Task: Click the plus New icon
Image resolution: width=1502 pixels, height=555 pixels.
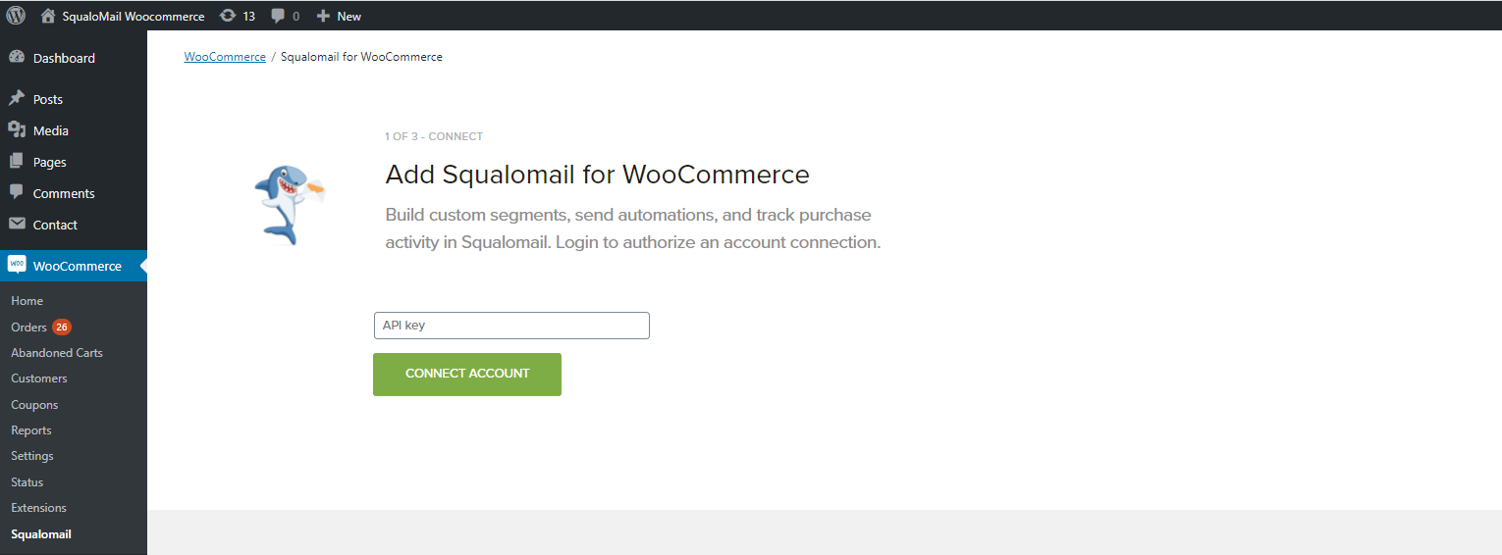Action: coord(323,16)
